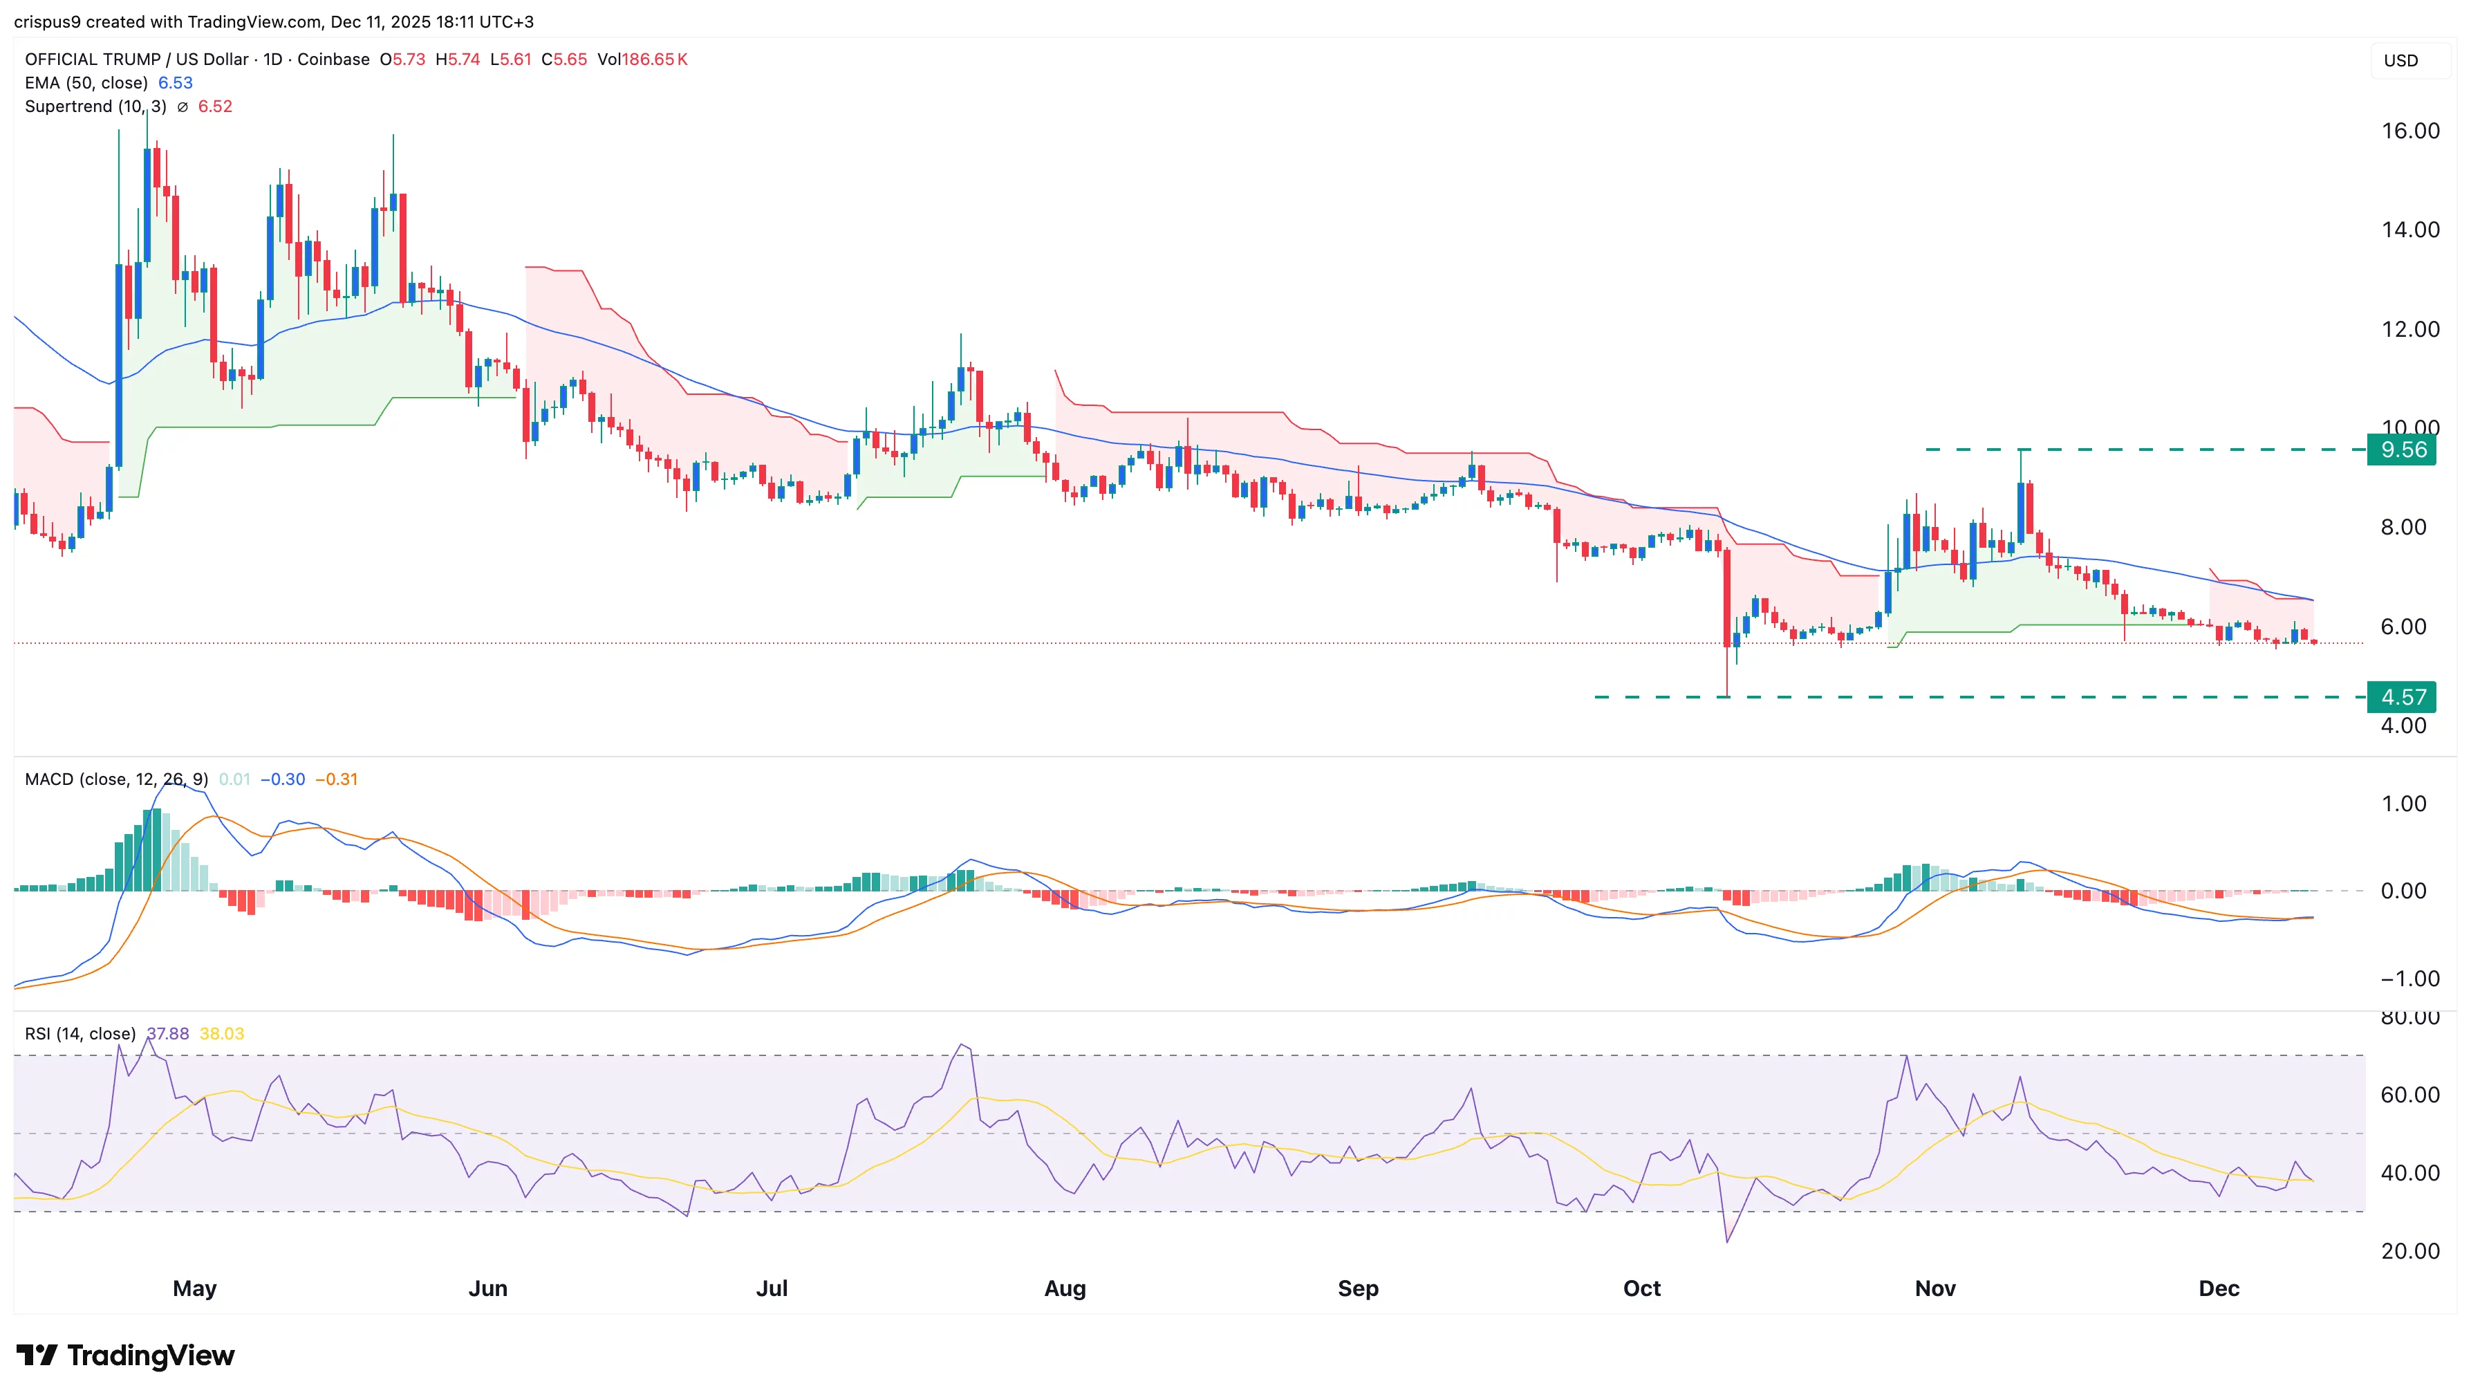Click the Coinbase exchange label in the header
This screenshot has width=2471, height=1397.
tap(333, 59)
